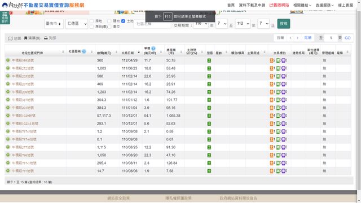This screenshot has height=203, width=361.
Task: Open the green 搜尋條件 filter panel icon
Action: click(5, 17)
